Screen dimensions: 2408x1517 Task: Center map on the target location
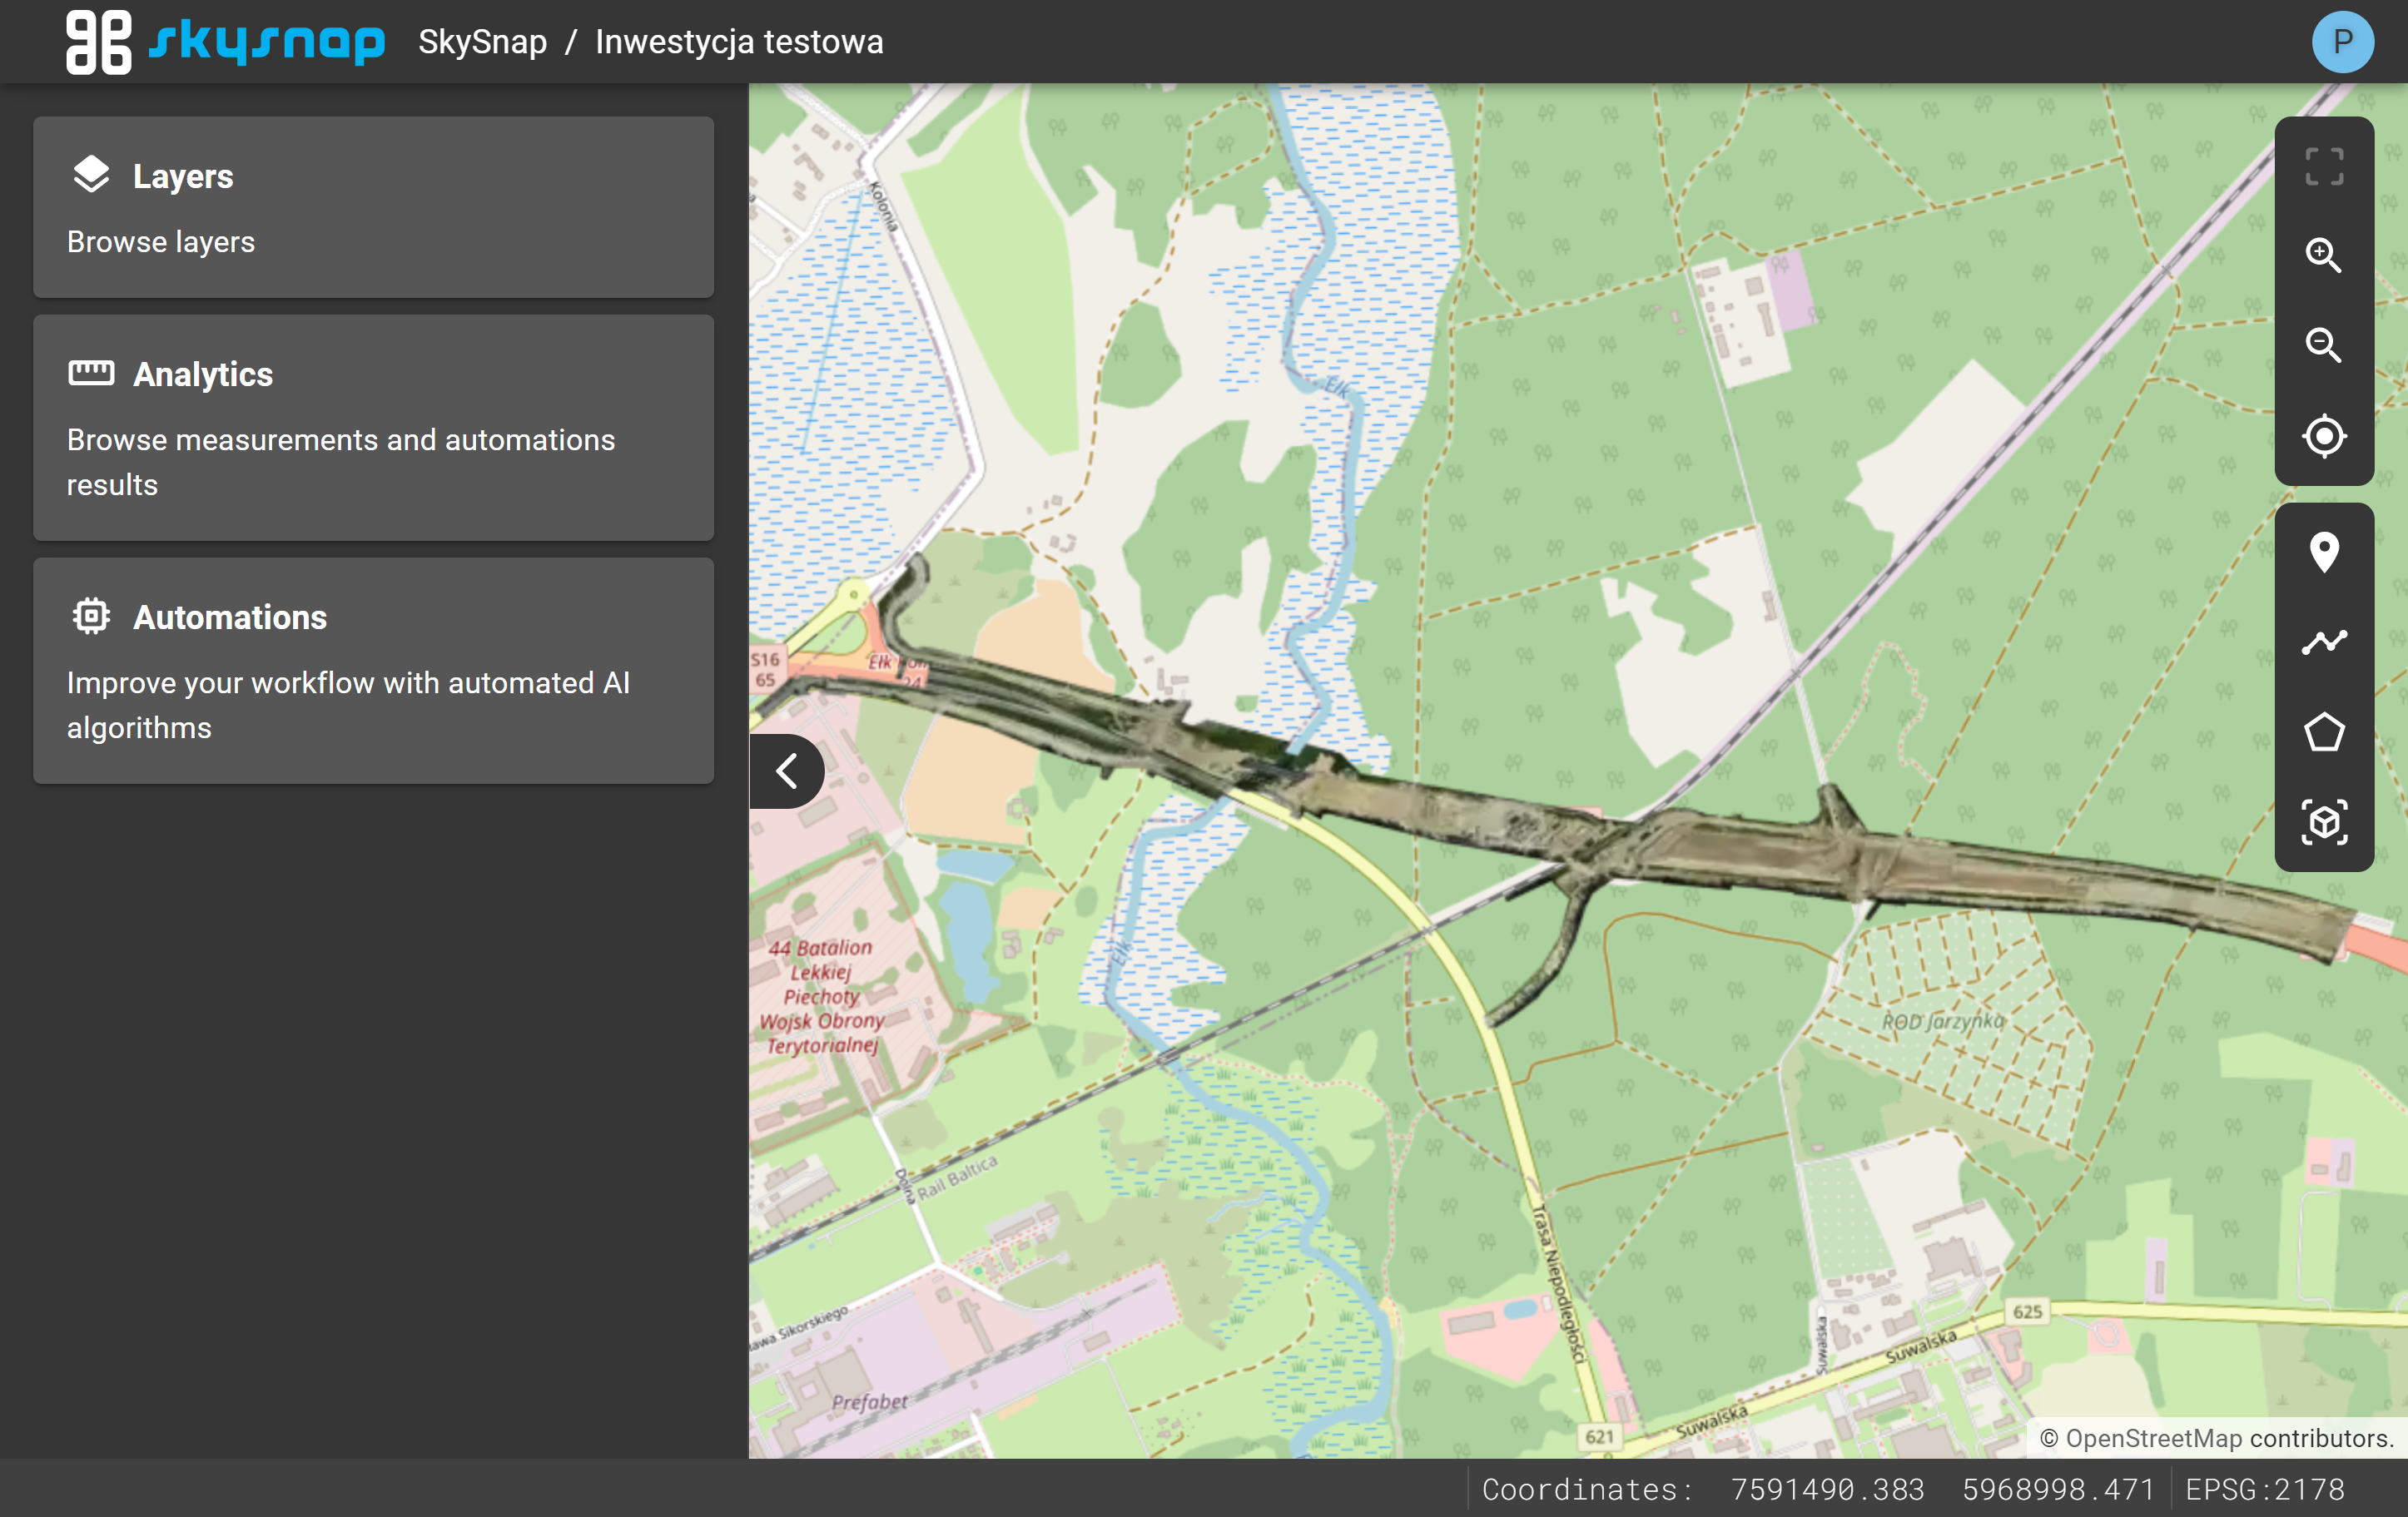point(2324,435)
